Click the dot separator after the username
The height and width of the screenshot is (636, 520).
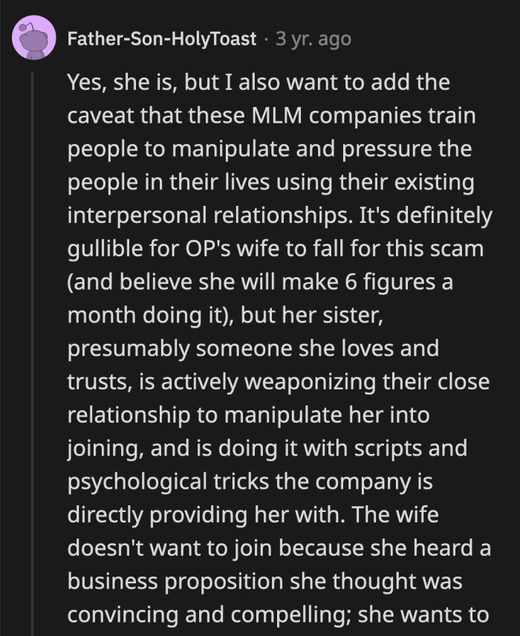coord(267,40)
